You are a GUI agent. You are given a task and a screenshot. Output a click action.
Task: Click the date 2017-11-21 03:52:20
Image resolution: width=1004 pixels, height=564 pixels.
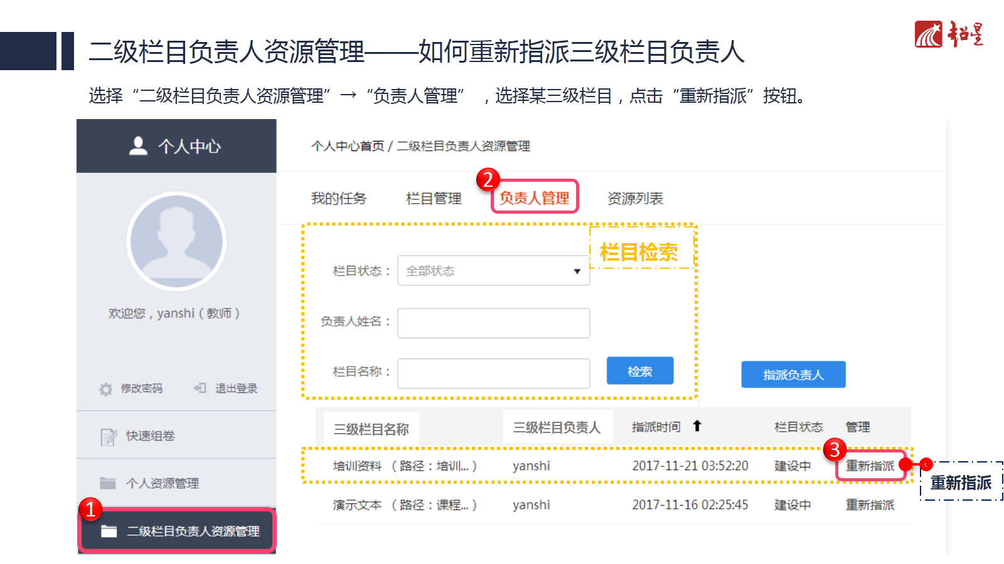[x=690, y=466]
